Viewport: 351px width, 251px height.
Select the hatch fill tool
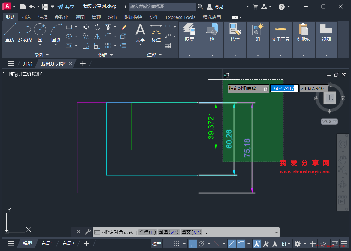69,46
